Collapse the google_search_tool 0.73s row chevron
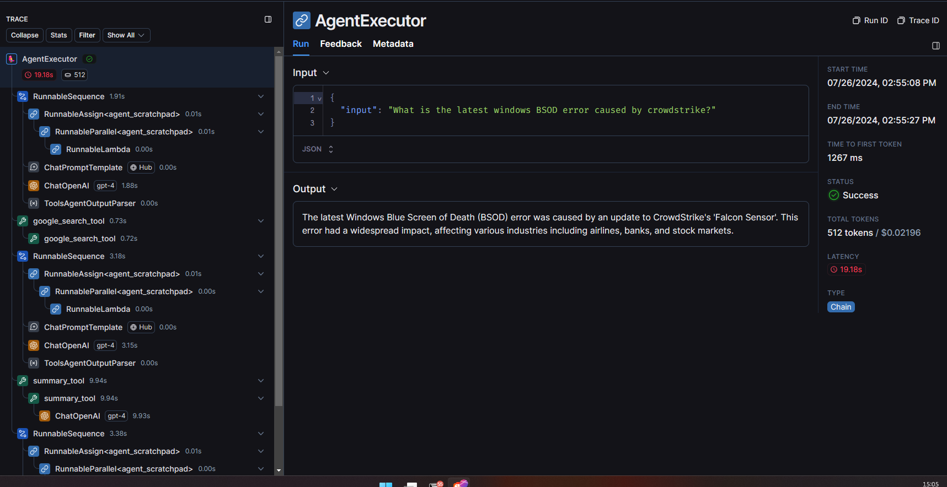This screenshot has width=947, height=487. coord(261,221)
